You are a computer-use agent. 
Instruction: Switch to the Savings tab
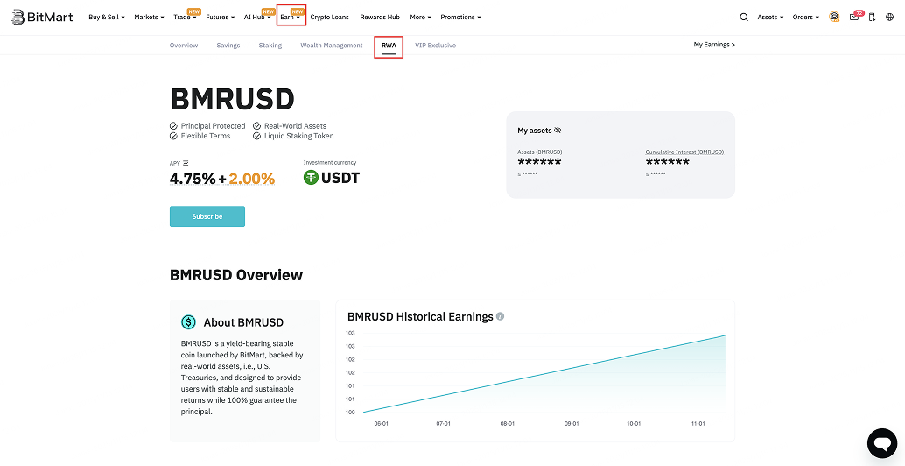[x=228, y=45]
